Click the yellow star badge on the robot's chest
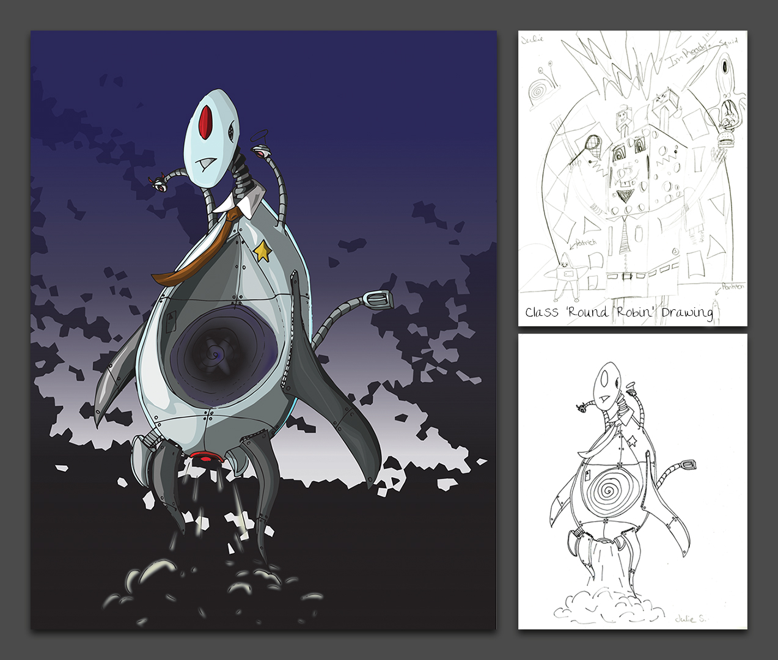778x660 pixels. coord(263,250)
